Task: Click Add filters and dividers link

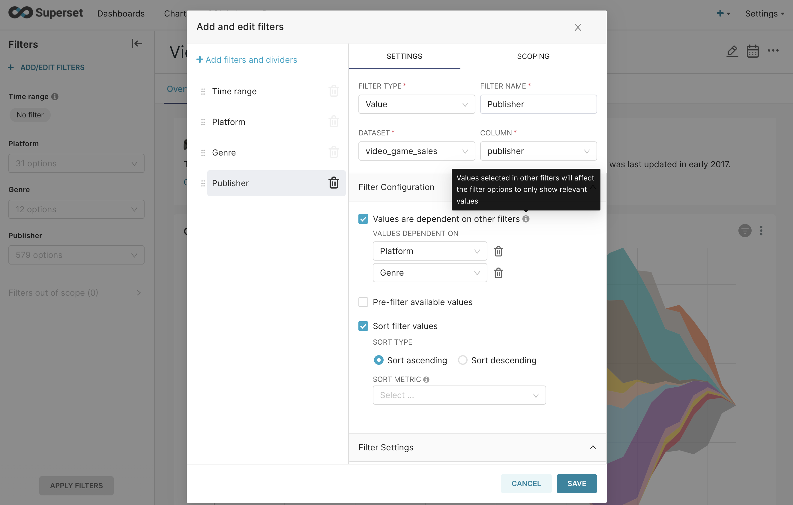Action: (247, 59)
